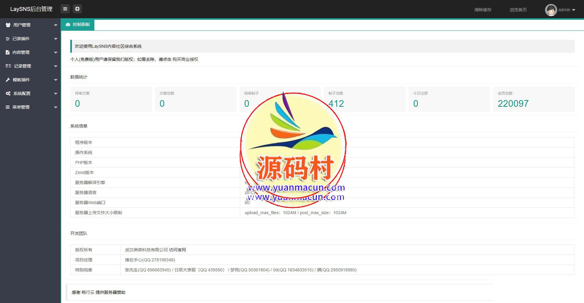Click the 菜单管理 list icon
Image resolution: width=584 pixels, height=303 pixels.
coord(8,107)
